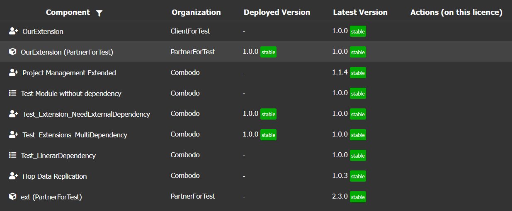Click PartnerForTest organization in the ext row
This screenshot has width=512, height=211.
pyautogui.click(x=193, y=196)
